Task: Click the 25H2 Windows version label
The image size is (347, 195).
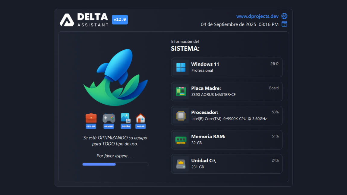Action: tap(274, 64)
